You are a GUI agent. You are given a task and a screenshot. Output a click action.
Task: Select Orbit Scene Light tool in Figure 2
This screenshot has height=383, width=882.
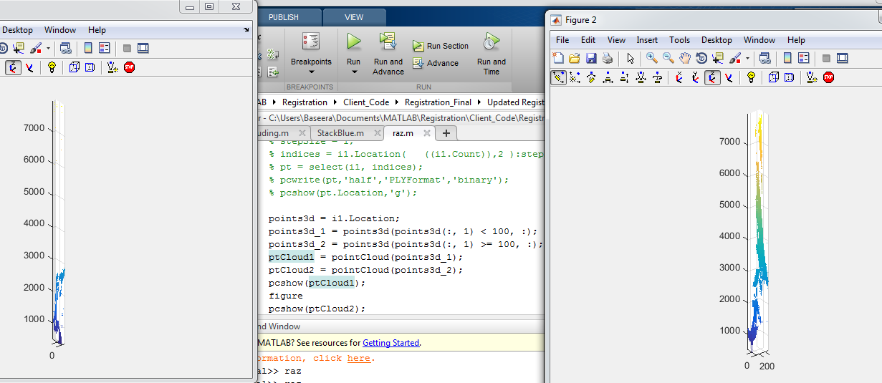(x=575, y=77)
